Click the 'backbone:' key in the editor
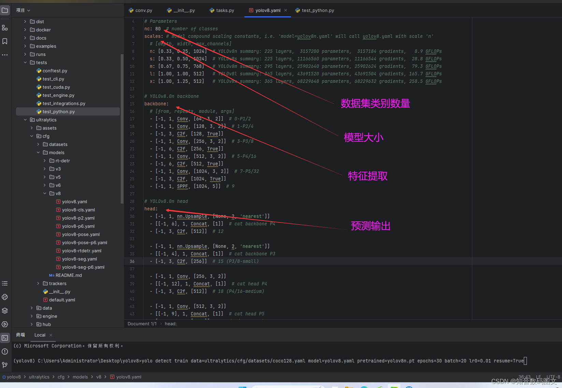Image resolution: width=562 pixels, height=388 pixels. [x=157, y=104]
